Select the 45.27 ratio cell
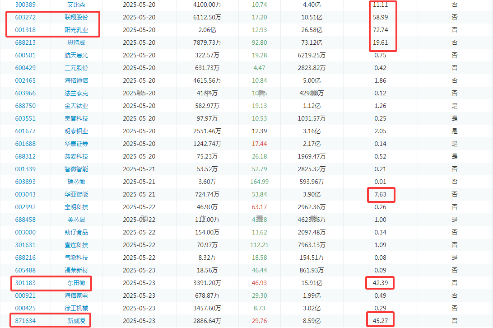Image resolution: width=493 pixels, height=328 pixels. point(381,321)
